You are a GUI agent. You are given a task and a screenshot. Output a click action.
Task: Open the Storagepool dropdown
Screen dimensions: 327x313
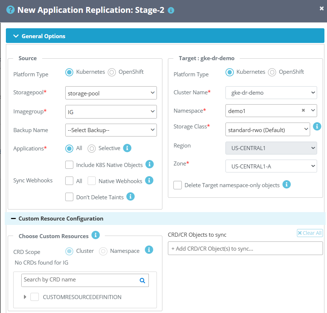point(111,93)
